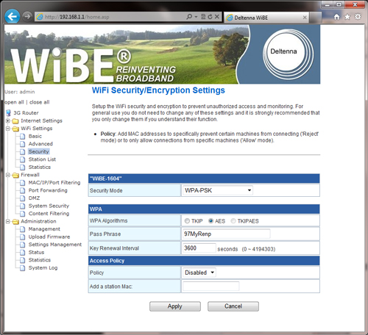Click page icon beside Port Forwarding
Image resolution: width=368 pixels, height=335 pixels.
[22, 190]
